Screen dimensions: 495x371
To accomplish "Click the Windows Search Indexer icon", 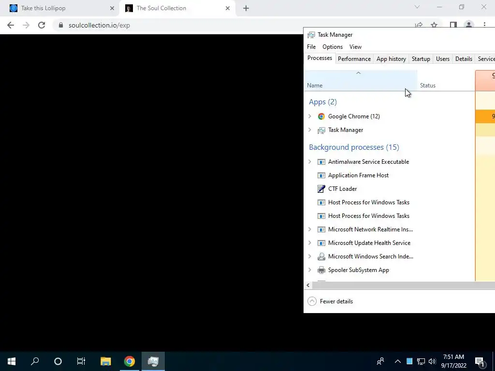I will coord(321,257).
